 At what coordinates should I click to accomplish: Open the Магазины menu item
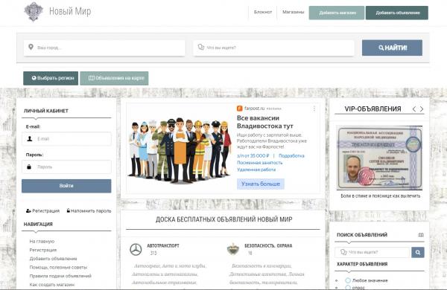(293, 12)
